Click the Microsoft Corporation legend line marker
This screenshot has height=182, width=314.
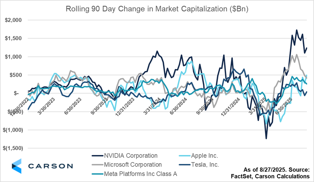click(98, 164)
